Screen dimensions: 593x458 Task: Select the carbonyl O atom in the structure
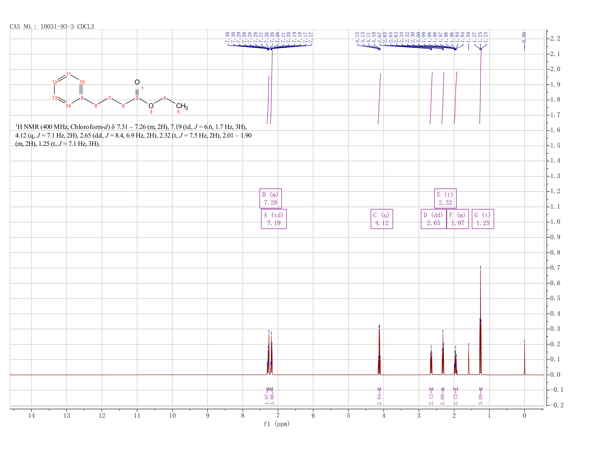[137, 82]
